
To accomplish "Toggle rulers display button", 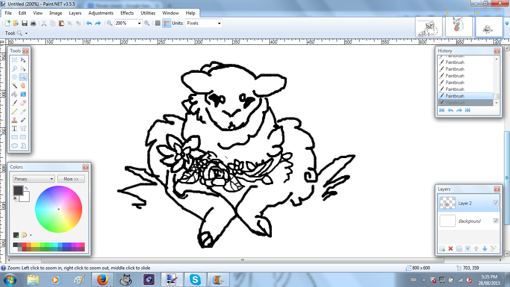I will (167, 23).
